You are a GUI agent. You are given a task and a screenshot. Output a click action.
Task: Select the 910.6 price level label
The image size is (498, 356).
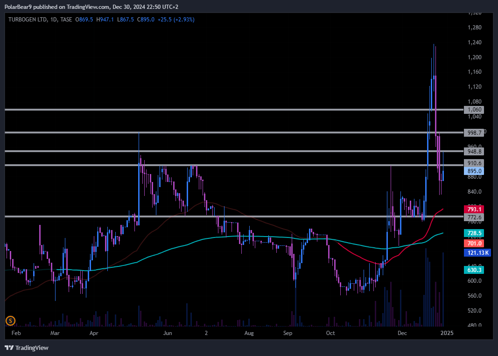click(x=474, y=163)
